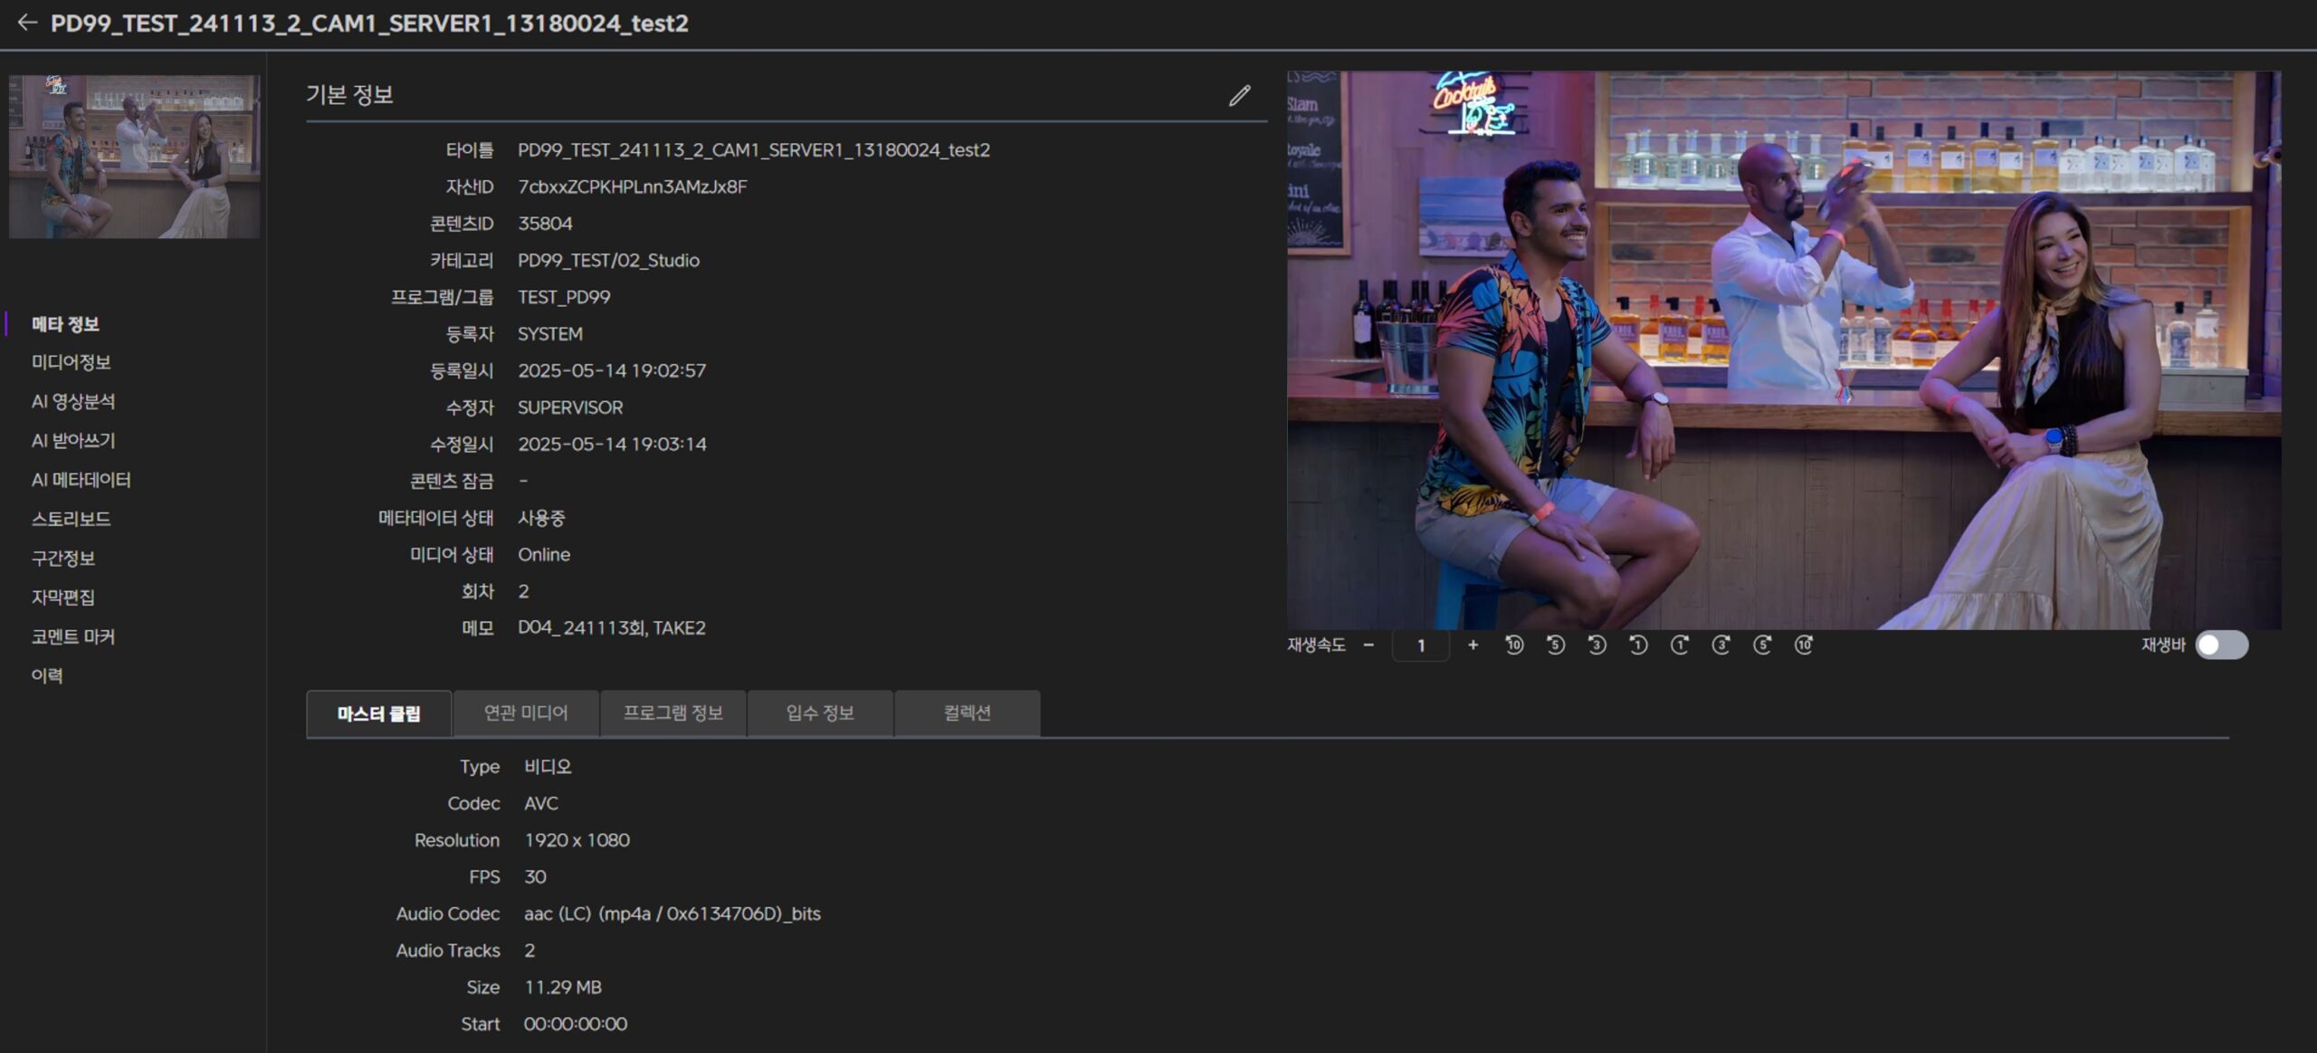
Task: Click the rewind 3 seconds icon
Action: tap(1597, 645)
